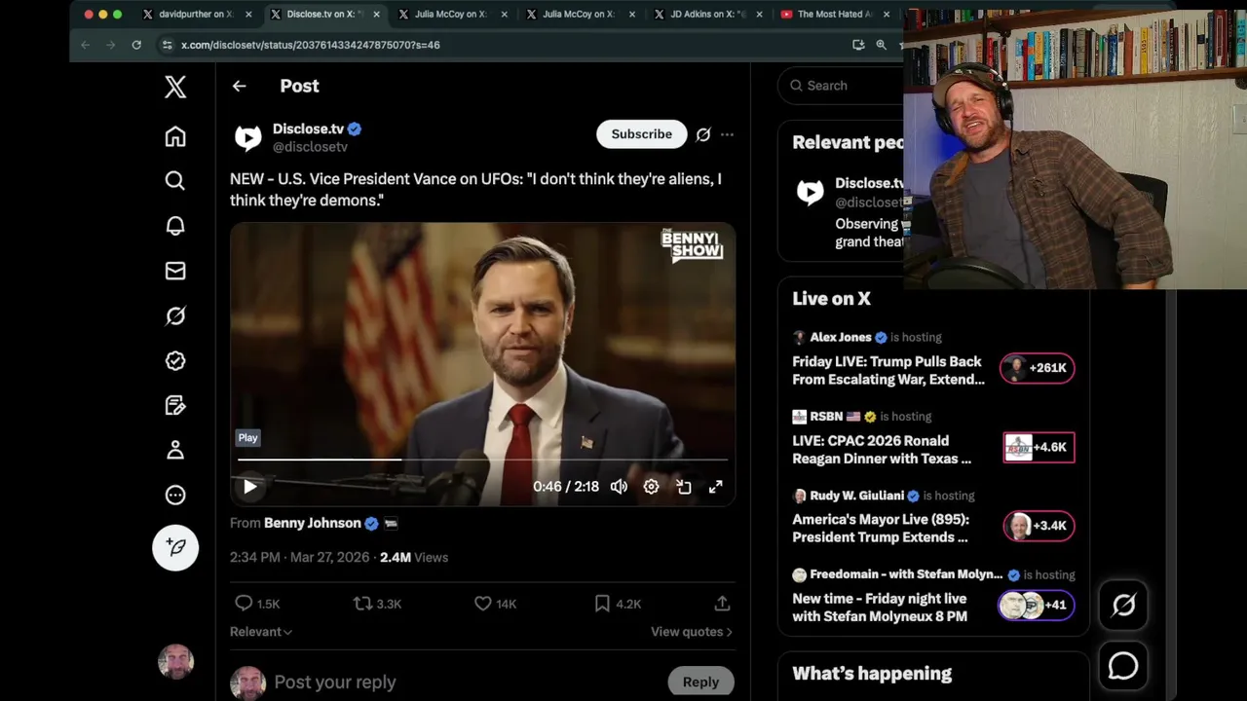This screenshot has width=1247, height=701.
Task: Click the x.com address bar URL
Action: click(311, 45)
